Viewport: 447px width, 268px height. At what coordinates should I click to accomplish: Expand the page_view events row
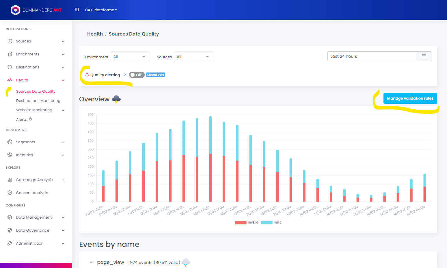click(x=92, y=263)
